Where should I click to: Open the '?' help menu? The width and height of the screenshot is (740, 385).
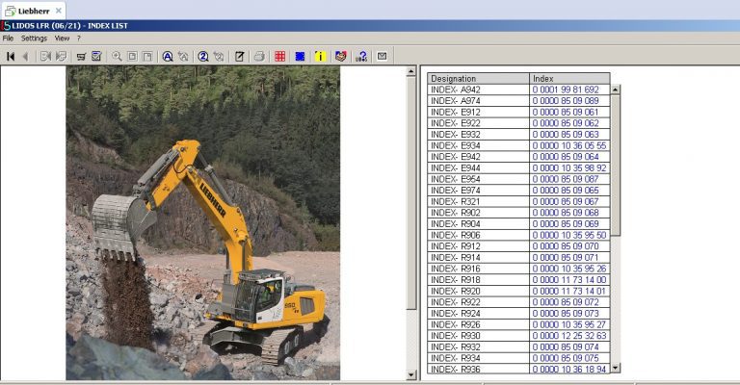79,38
